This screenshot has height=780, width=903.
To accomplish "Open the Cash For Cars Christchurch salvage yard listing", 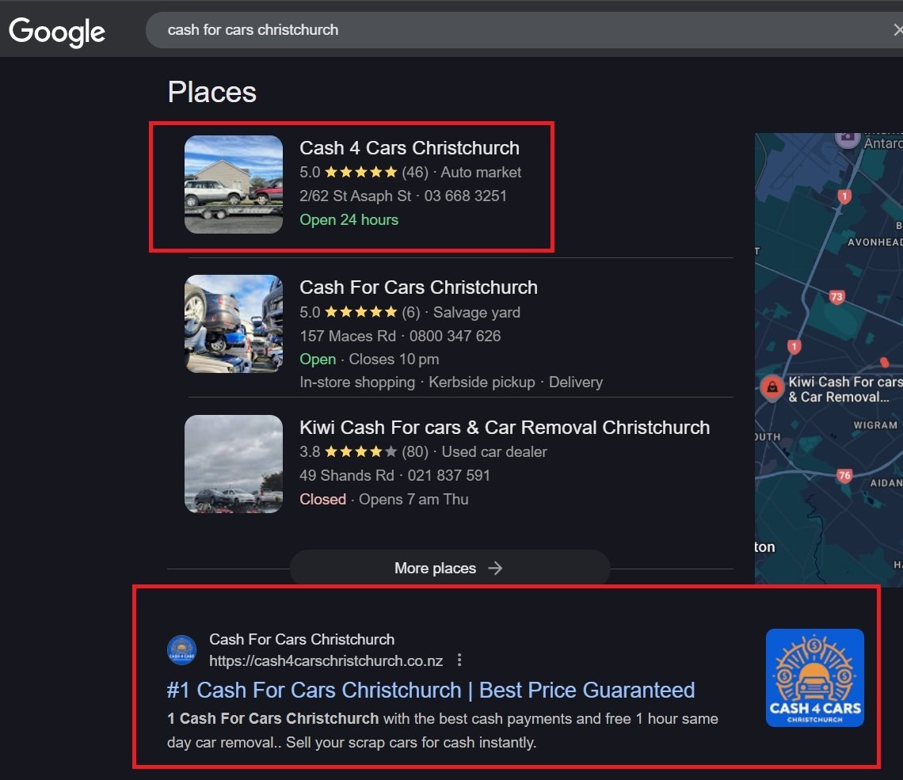I will (418, 287).
